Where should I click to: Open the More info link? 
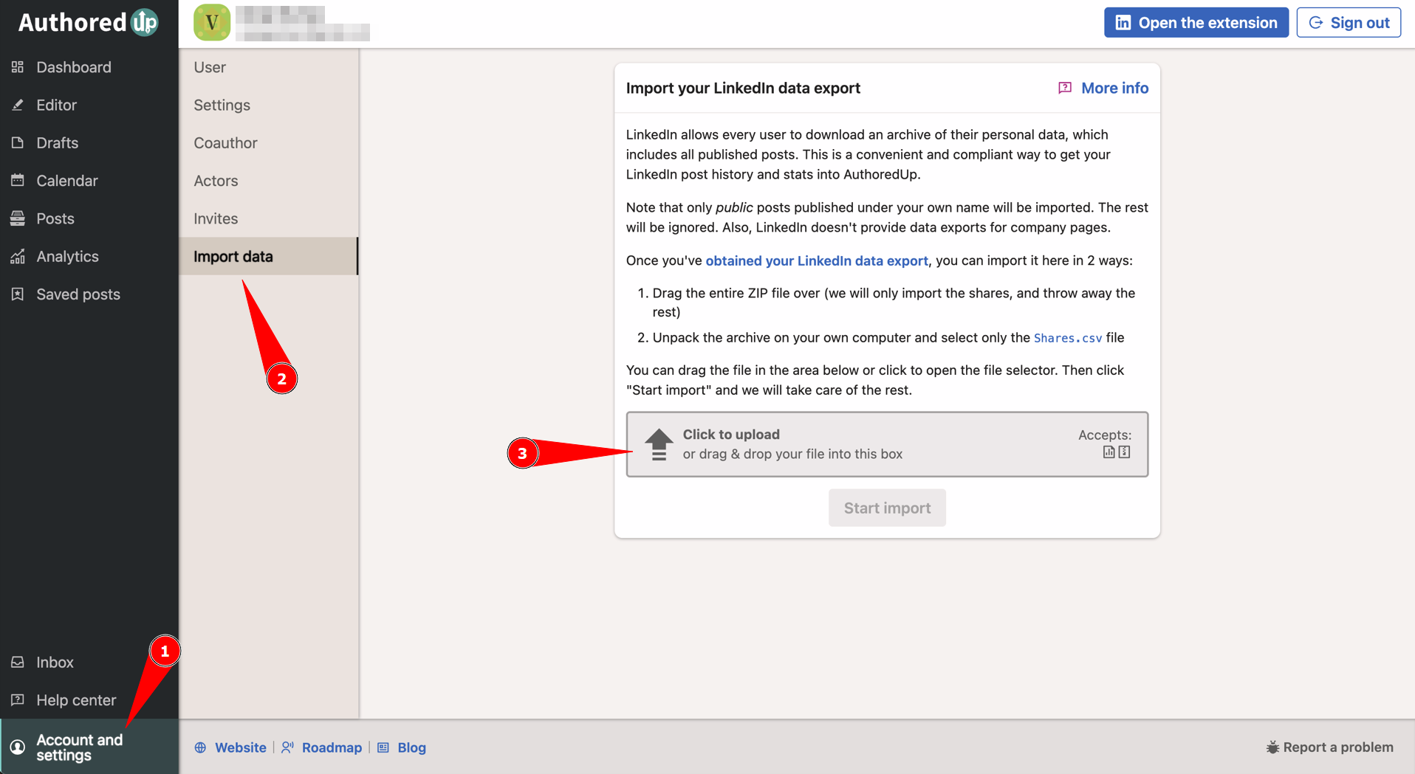click(1114, 88)
